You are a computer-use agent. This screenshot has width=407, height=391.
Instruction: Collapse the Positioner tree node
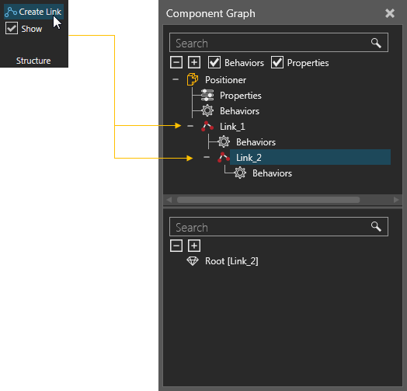tap(176, 79)
